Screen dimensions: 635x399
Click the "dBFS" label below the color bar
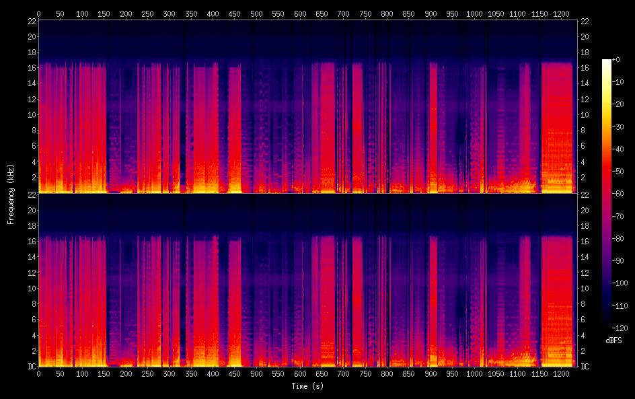click(613, 341)
